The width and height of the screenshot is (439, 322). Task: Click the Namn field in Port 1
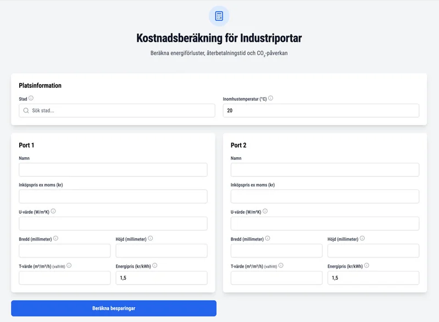tap(113, 169)
